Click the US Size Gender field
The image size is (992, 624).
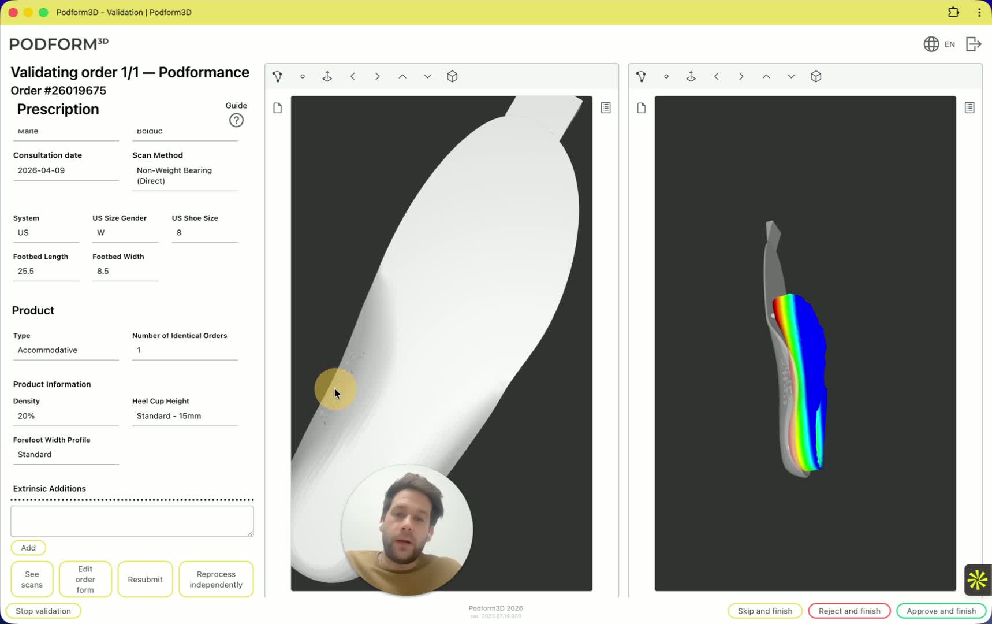pos(125,233)
